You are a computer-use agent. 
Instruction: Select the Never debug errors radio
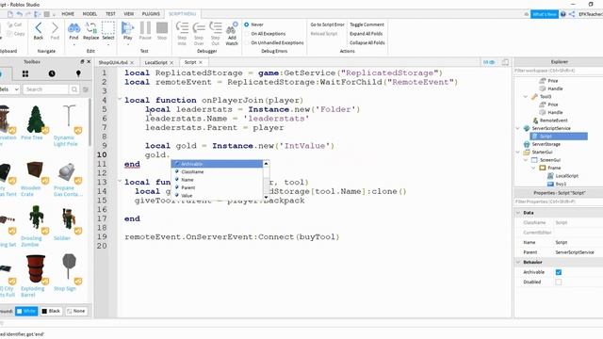[247, 24]
